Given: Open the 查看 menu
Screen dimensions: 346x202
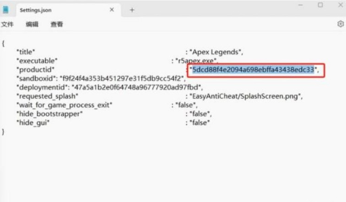Looking at the screenshot, I should pos(57,24).
